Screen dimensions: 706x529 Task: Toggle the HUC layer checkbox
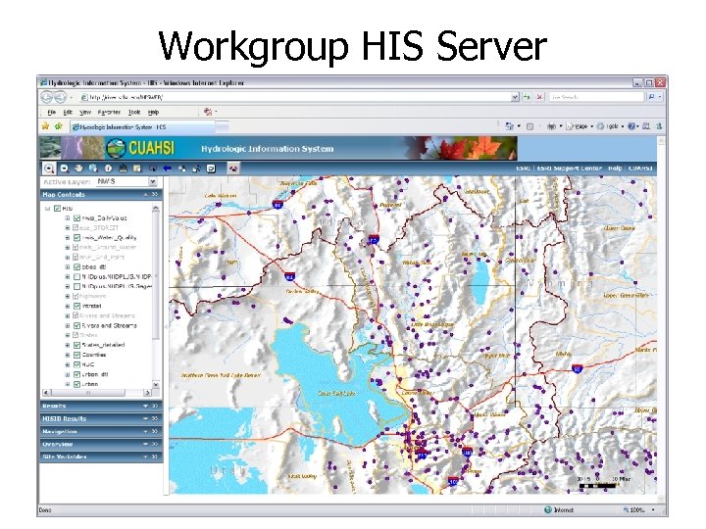pyautogui.click(x=77, y=364)
